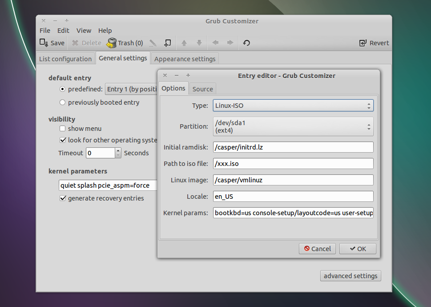
Task: Click the move up arrow icon
Action: tap(184, 43)
